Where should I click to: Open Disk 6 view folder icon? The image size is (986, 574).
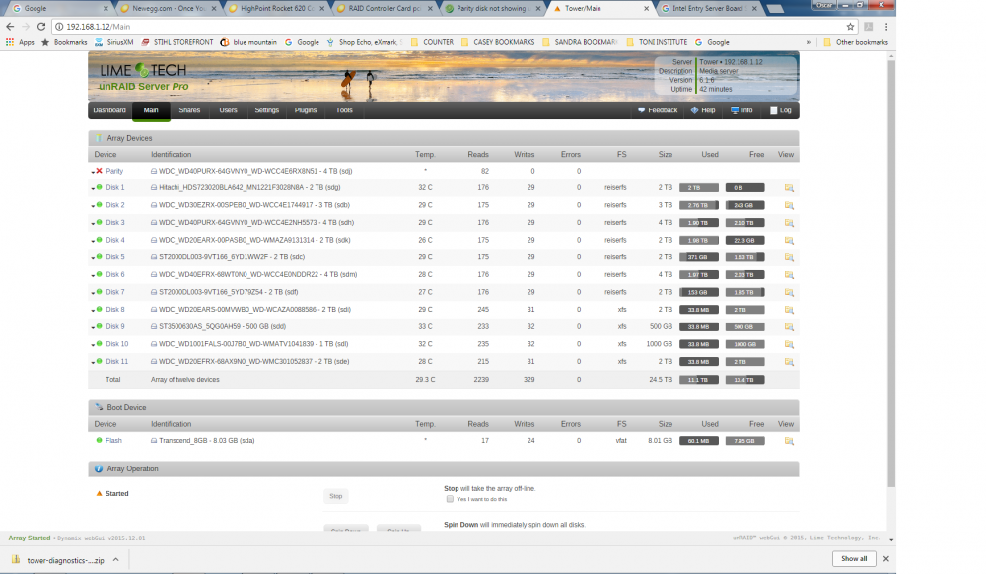pos(789,275)
